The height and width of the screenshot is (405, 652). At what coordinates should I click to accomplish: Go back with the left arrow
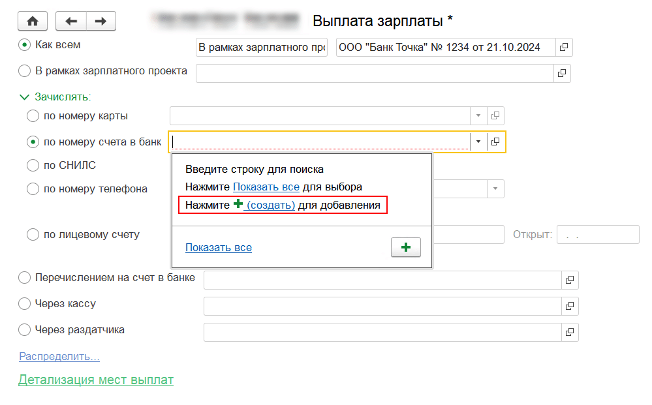(71, 21)
